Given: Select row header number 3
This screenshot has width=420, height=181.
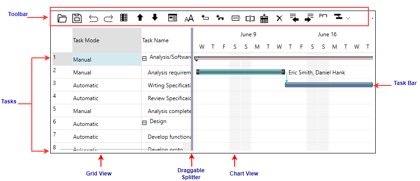Looking at the screenshot, I should pyautogui.click(x=62, y=85).
